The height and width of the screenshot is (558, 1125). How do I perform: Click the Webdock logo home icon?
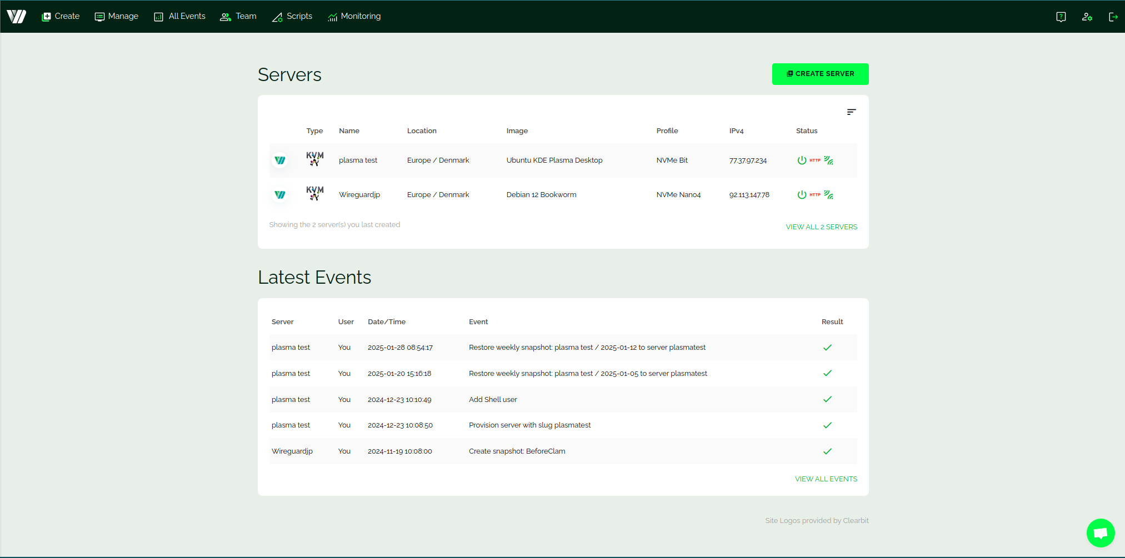click(x=17, y=17)
